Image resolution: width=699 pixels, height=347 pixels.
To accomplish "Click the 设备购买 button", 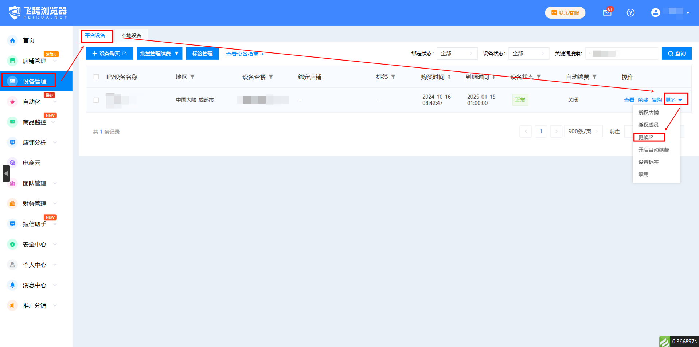I will click(109, 54).
